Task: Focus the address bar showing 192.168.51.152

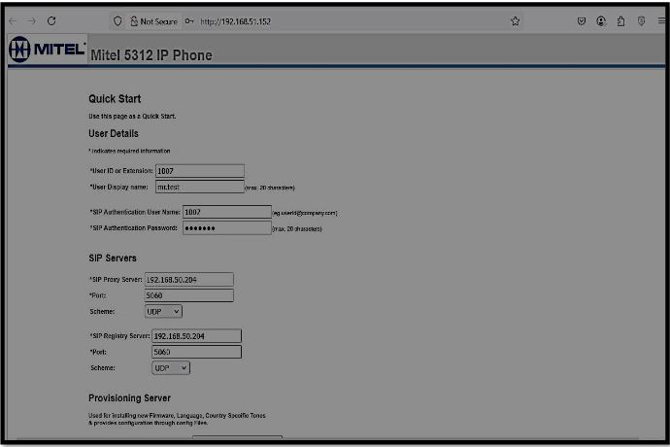Action: (235, 21)
